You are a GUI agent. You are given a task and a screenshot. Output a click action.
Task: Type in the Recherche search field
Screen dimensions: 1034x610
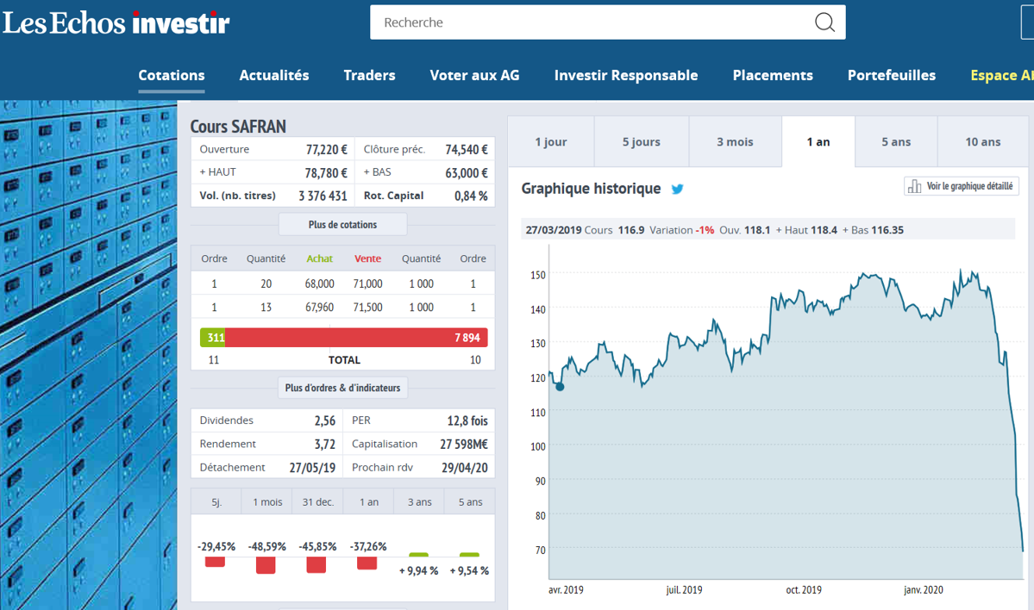pos(586,23)
